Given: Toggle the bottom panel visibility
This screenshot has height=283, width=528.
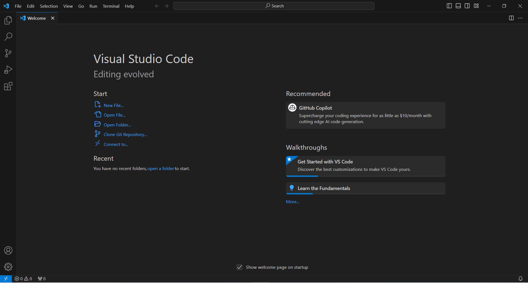Looking at the screenshot, I should [458, 5].
